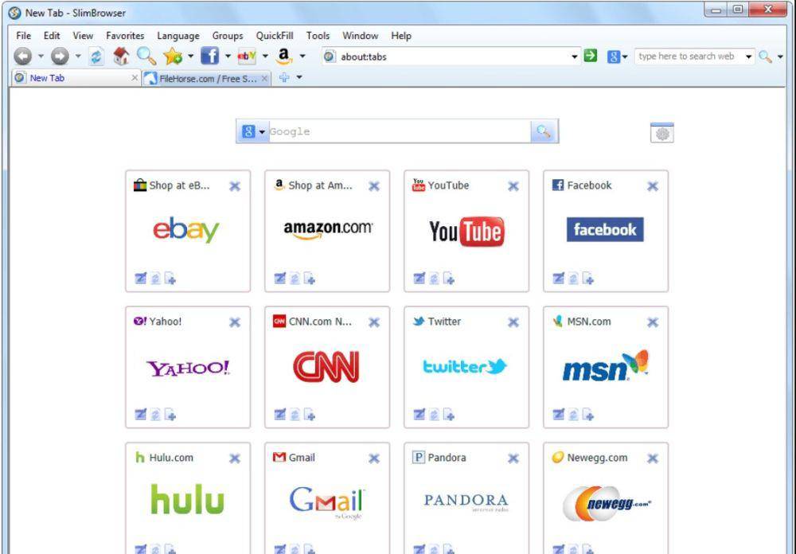Image resolution: width=796 pixels, height=554 pixels.
Task: Close the New Tab tab
Action: pyautogui.click(x=135, y=78)
